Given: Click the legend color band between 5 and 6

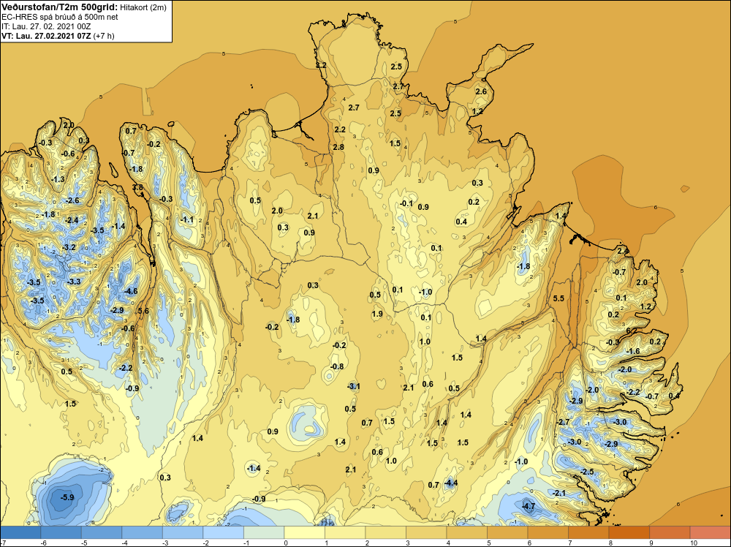Looking at the screenshot, I should 507,532.
